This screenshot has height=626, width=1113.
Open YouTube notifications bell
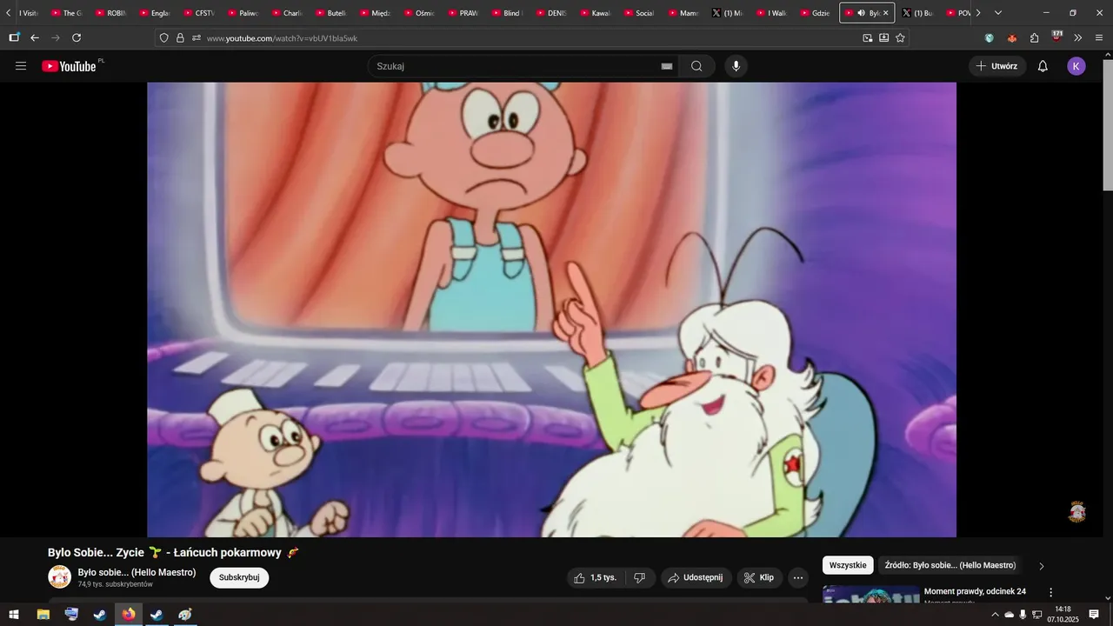coord(1043,66)
